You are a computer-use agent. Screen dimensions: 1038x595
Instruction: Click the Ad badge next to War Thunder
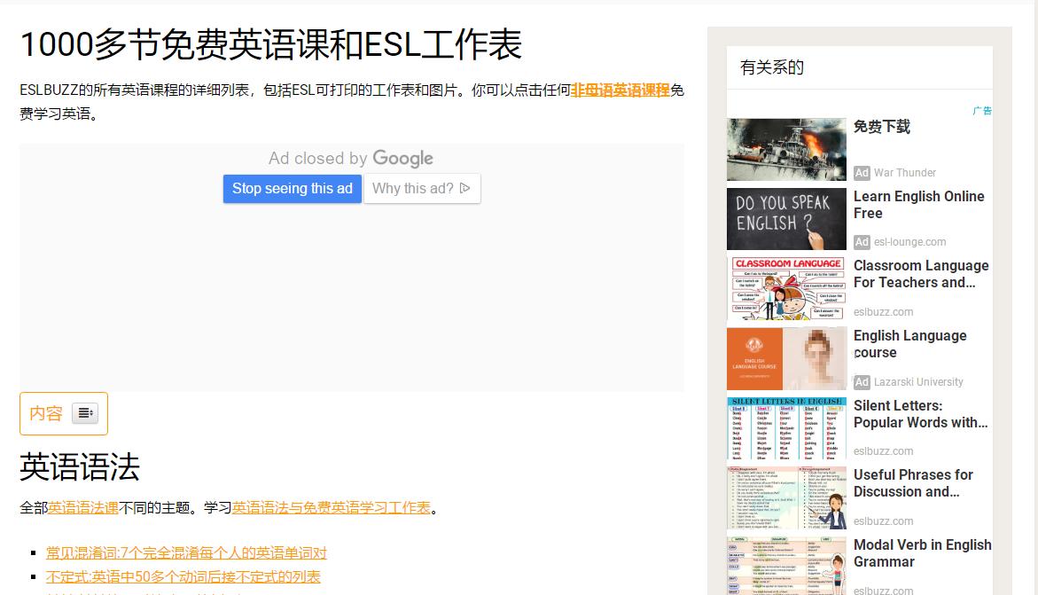tap(861, 173)
